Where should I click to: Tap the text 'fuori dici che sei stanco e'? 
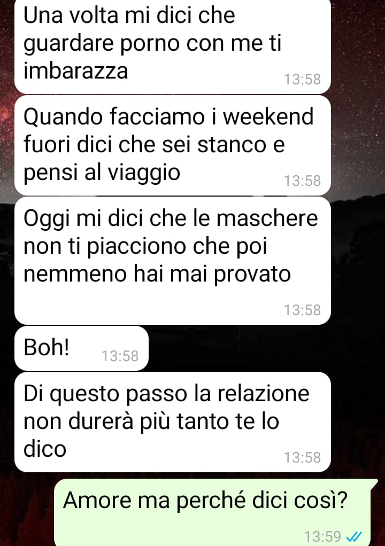(x=154, y=144)
